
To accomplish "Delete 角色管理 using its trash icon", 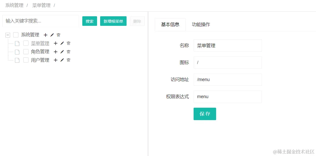I will pos(69,52).
